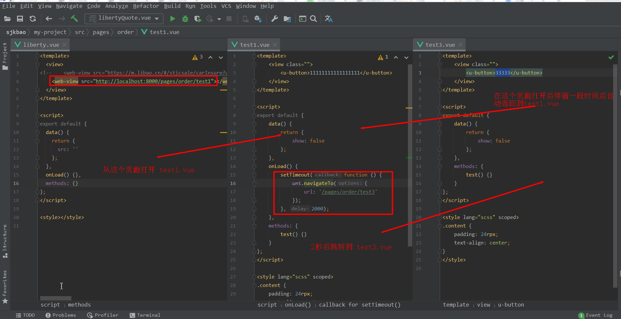
Task: Click the Translate icon in toolbar
Action: coord(328,19)
